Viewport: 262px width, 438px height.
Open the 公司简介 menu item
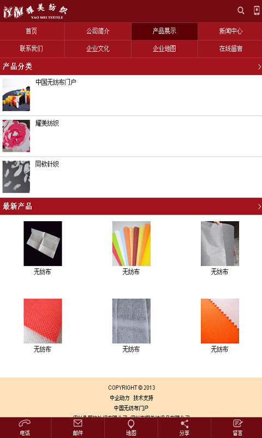coord(98,31)
